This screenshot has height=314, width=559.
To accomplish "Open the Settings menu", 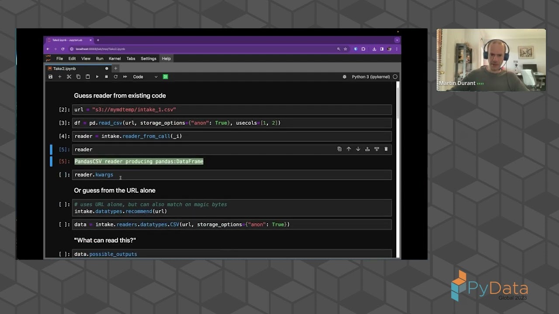I will (148, 58).
